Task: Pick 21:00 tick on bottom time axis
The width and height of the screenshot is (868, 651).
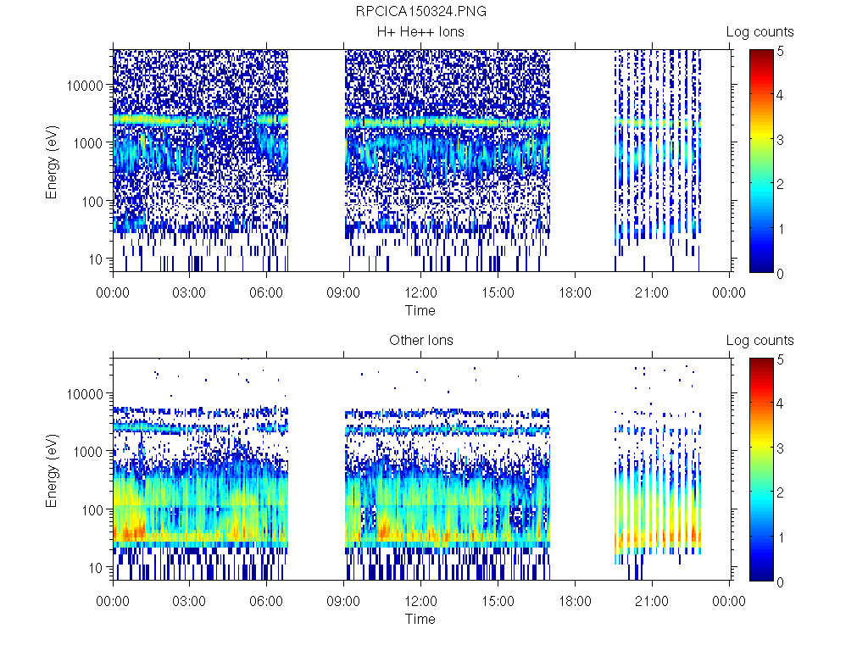Action: (651, 602)
